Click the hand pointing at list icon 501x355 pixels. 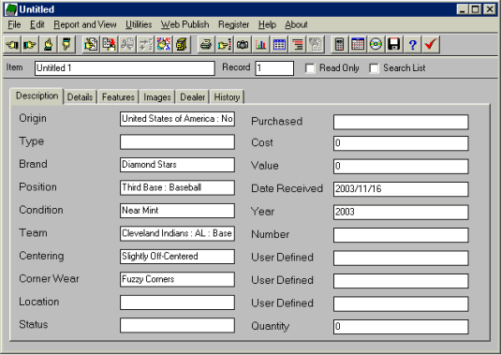click(x=224, y=44)
